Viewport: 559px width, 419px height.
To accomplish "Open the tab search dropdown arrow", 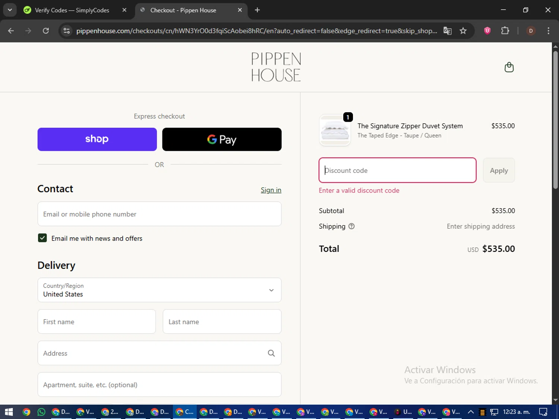I will [10, 10].
